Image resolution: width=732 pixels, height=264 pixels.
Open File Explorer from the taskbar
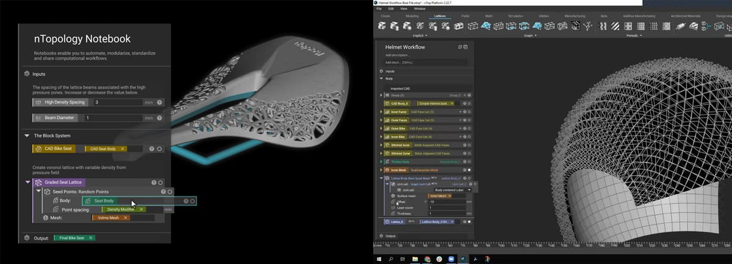(x=415, y=259)
